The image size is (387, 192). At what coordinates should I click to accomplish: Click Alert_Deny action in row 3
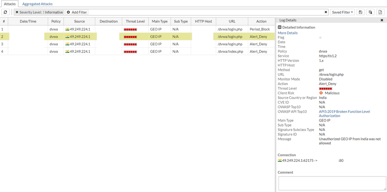pos(258,44)
